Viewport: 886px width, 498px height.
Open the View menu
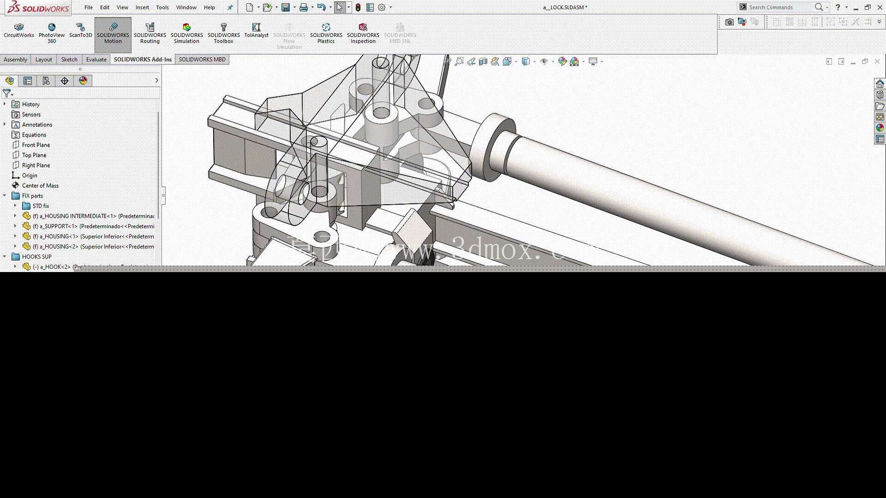tap(122, 7)
